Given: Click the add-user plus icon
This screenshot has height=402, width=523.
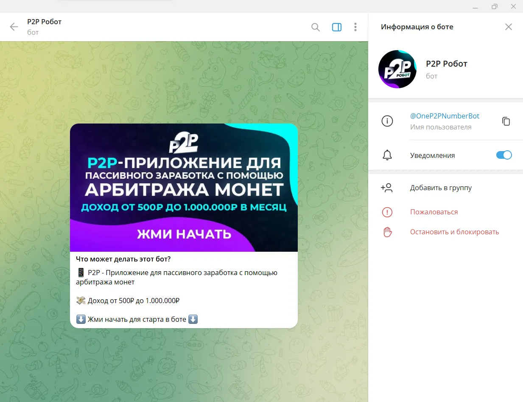Looking at the screenshot, I should (x=387, y=188).
